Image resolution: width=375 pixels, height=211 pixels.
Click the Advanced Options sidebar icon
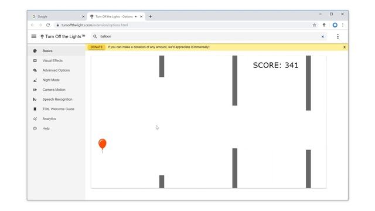35,70
